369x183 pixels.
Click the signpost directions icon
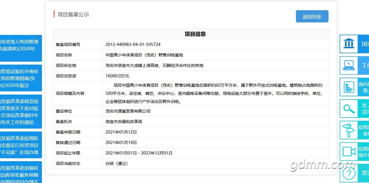tap(348, 130)
